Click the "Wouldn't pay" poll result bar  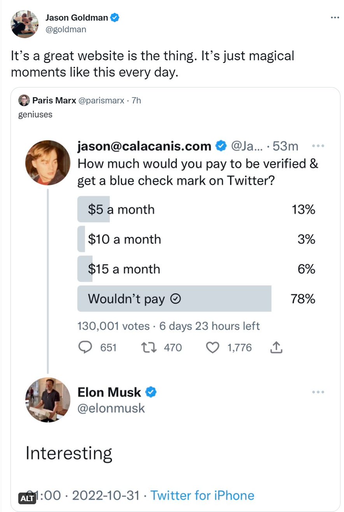tap(174, 299)
